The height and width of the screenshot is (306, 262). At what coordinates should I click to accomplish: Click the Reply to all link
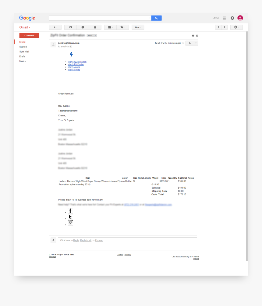86,240
